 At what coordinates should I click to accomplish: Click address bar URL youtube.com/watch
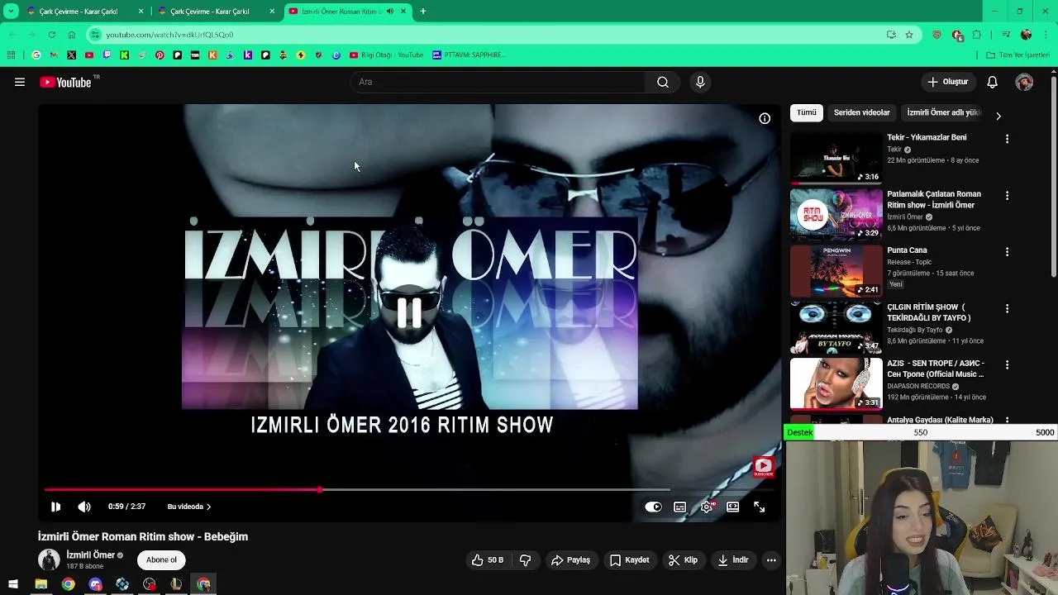[169, 35]
